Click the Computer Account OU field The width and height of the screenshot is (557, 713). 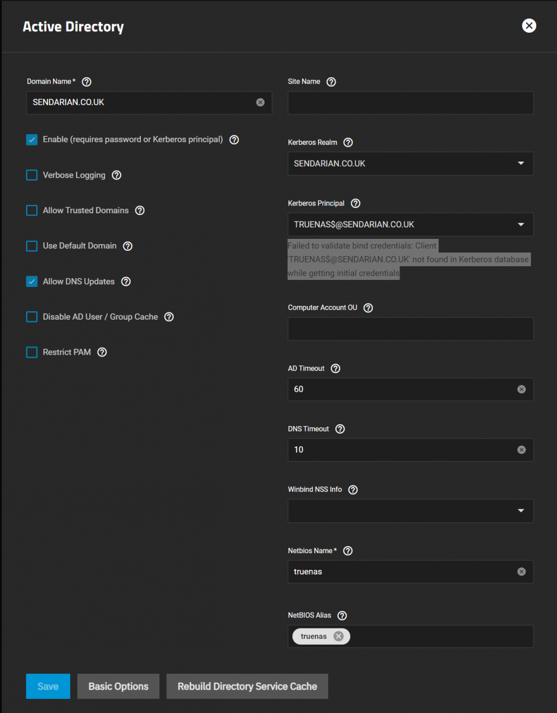click(411, 329)
